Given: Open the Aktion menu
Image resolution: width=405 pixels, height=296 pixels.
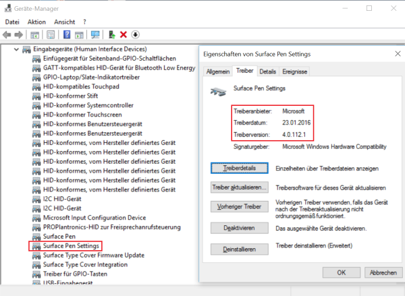Looking at the screenshot, I should (x=36, y=22).
